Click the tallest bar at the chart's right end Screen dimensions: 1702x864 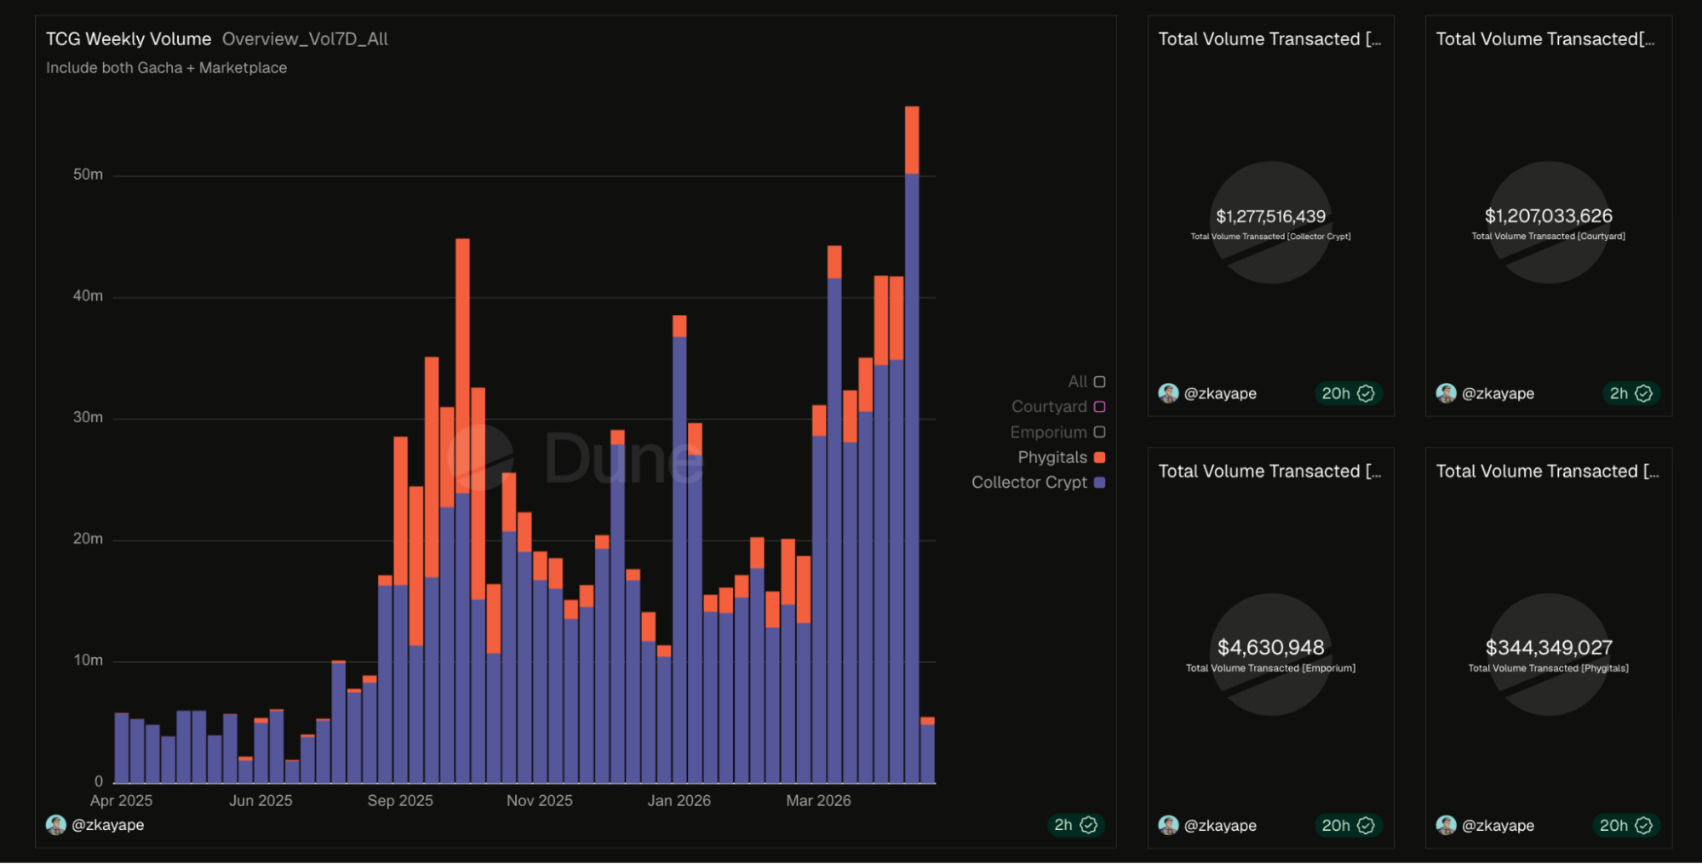[x=912, y=444]
